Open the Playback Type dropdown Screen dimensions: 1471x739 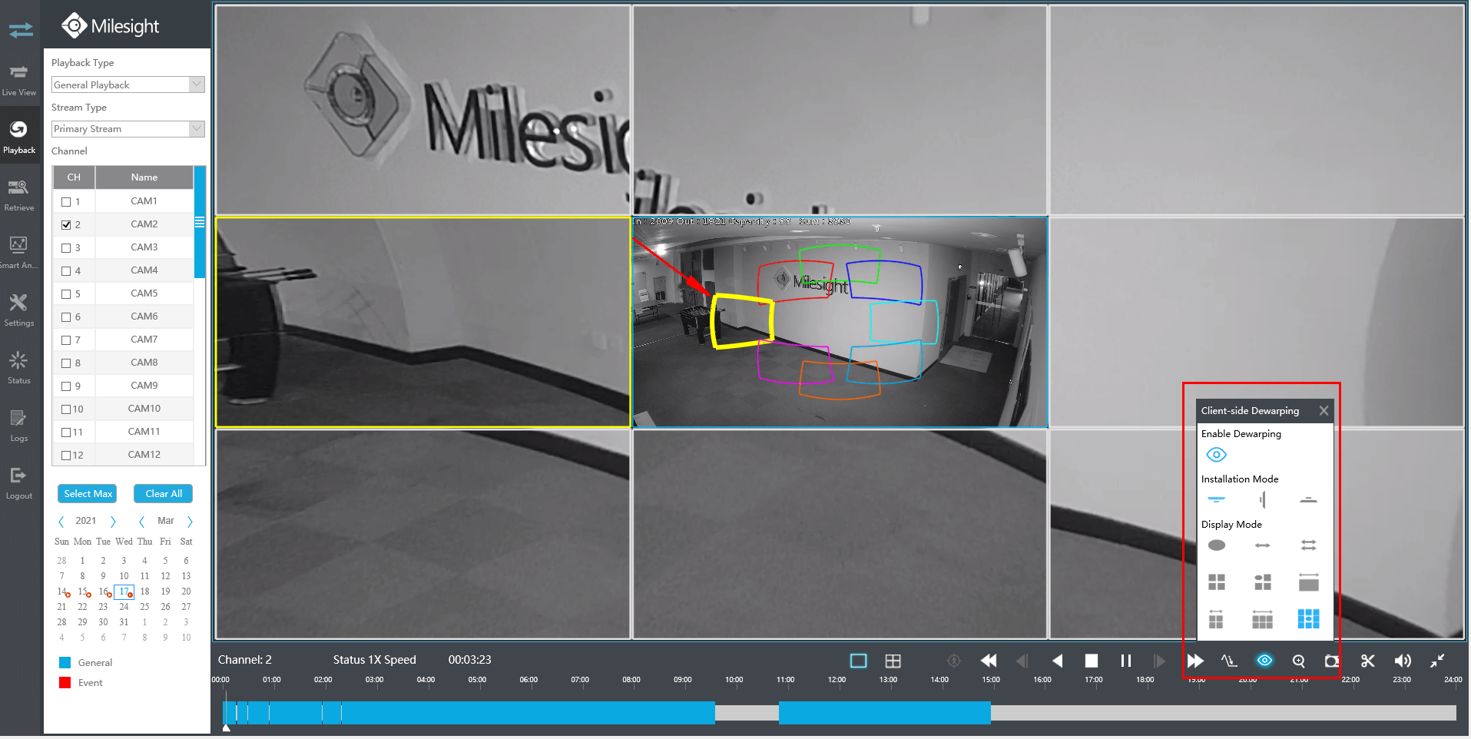coord(128,85)
